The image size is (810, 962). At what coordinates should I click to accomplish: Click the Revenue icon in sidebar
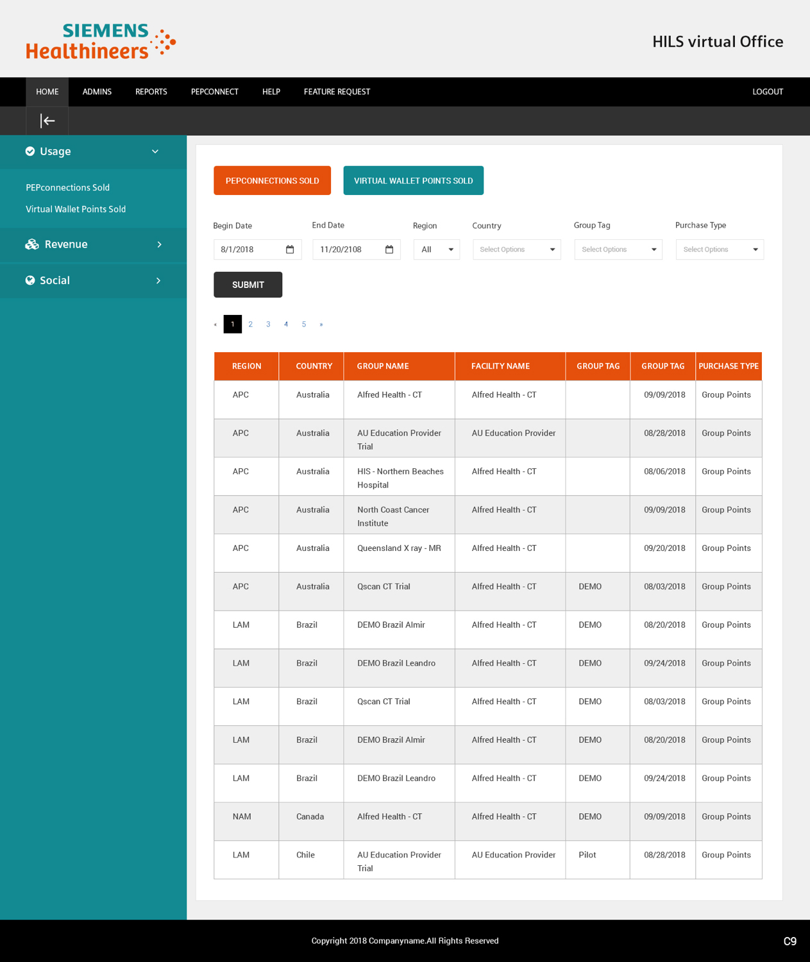click(x=32, y=244)
